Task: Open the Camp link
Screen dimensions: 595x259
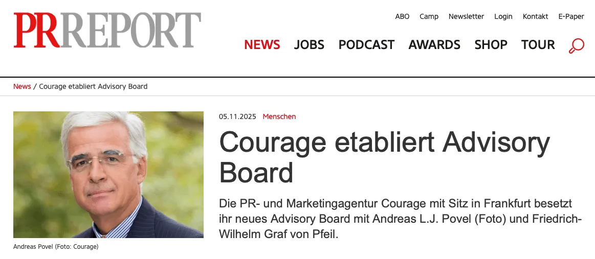Action: [429, 16]
